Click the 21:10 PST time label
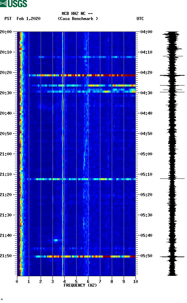The image size is (187, 303). (x=6, y=174)
